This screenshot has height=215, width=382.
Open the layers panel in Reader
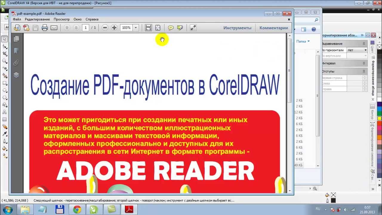point(16,75)
